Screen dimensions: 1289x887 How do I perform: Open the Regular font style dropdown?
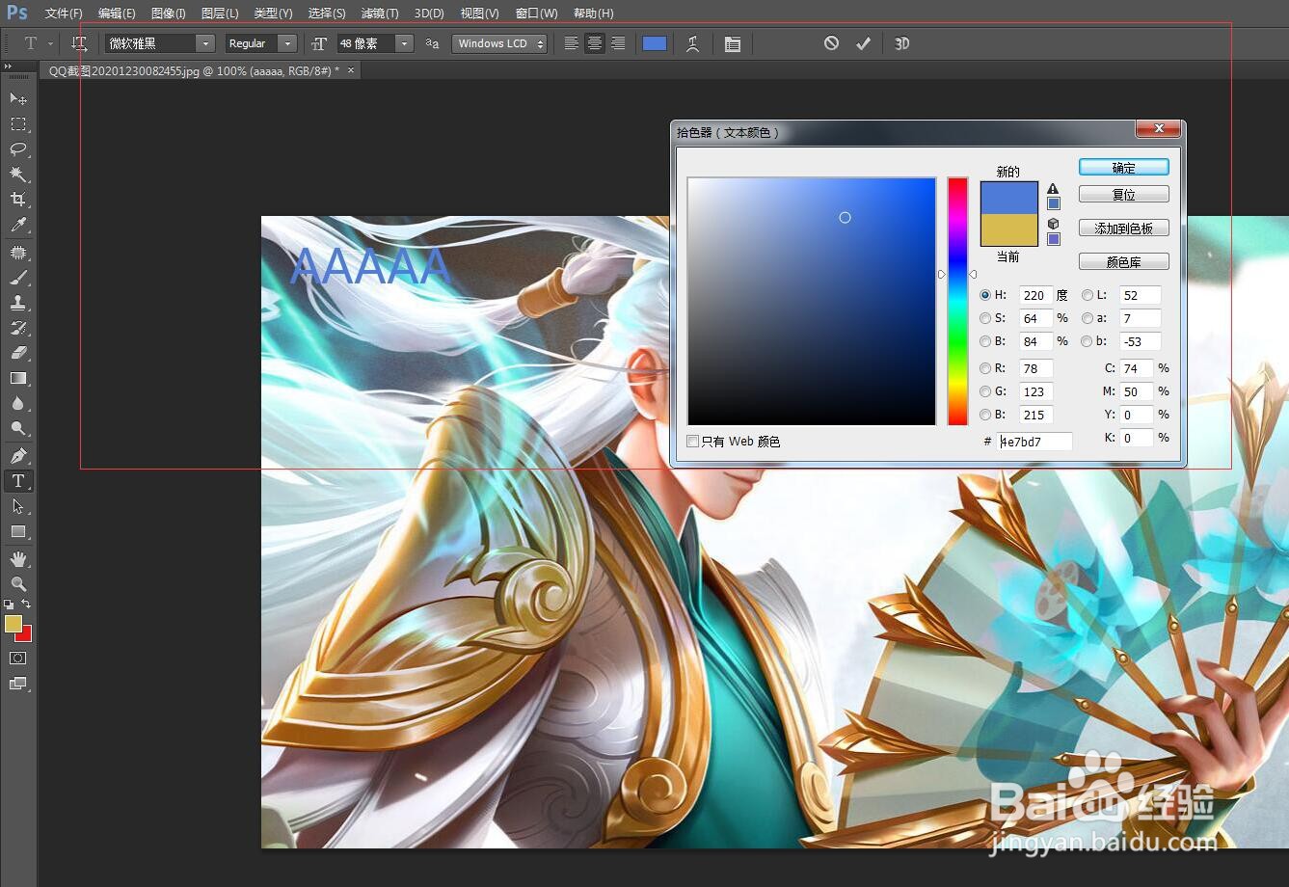287,43
